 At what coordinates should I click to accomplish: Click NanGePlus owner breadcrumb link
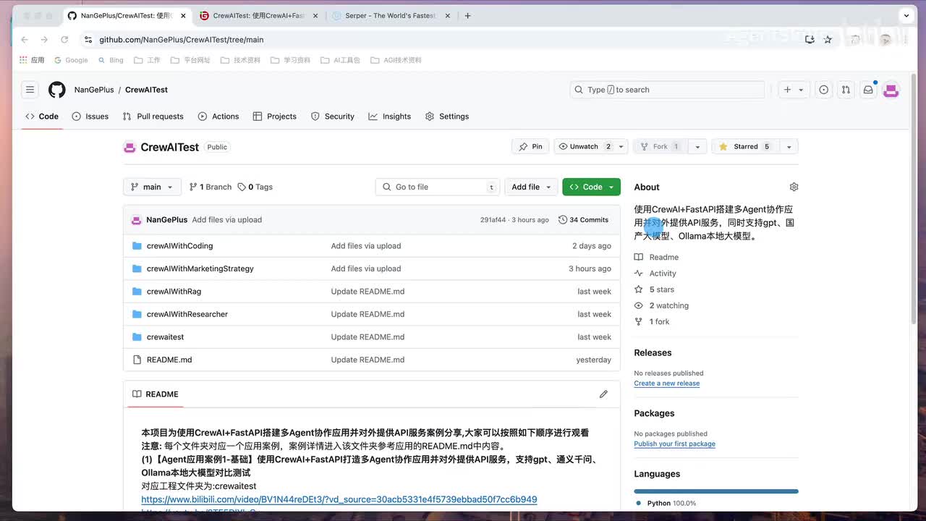point(94,90)
